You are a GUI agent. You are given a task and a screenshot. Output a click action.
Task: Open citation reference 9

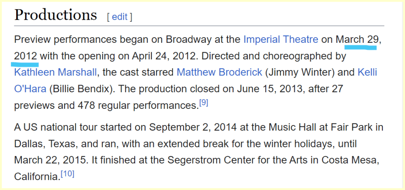(x=203, y=103)
